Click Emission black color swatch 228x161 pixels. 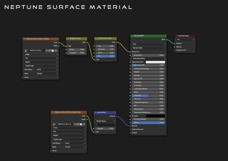(155, 116)
